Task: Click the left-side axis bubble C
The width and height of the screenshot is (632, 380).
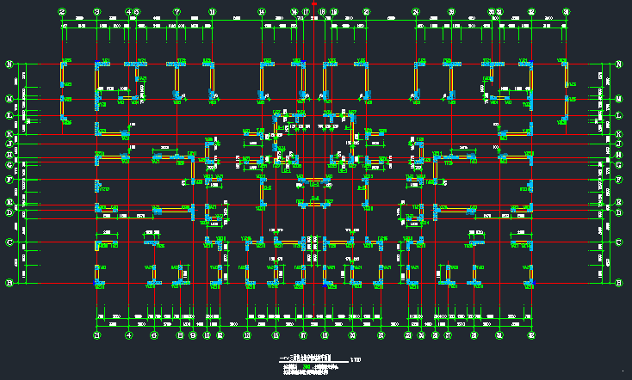Action: (x=10, y=242)
